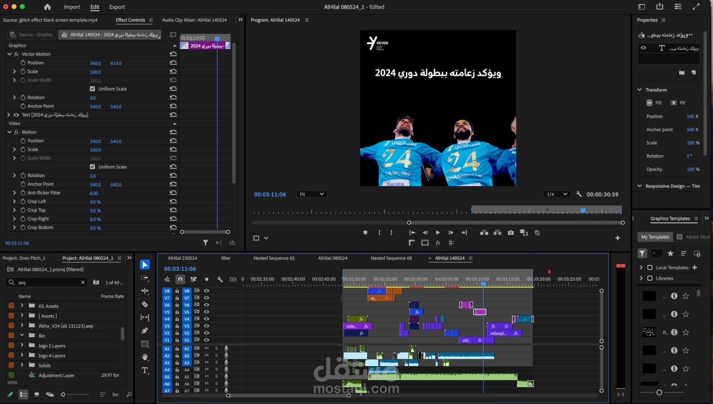Image resolution: width=713 pixels, height=404 pixels.
Task: Select the Track Select Forward tool
Action: point(145,278)
